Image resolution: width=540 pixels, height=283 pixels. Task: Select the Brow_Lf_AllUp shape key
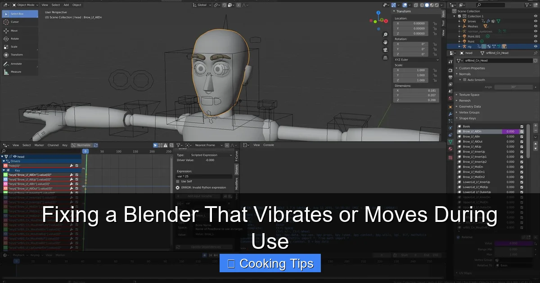pyautogui.click(x=472, y=146)
